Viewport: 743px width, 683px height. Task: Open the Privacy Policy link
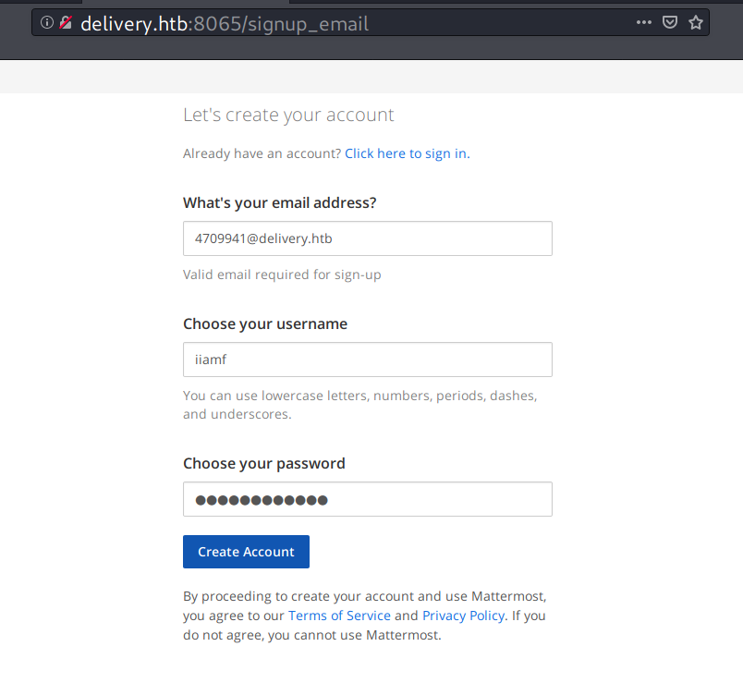click(x=463, y=616)
